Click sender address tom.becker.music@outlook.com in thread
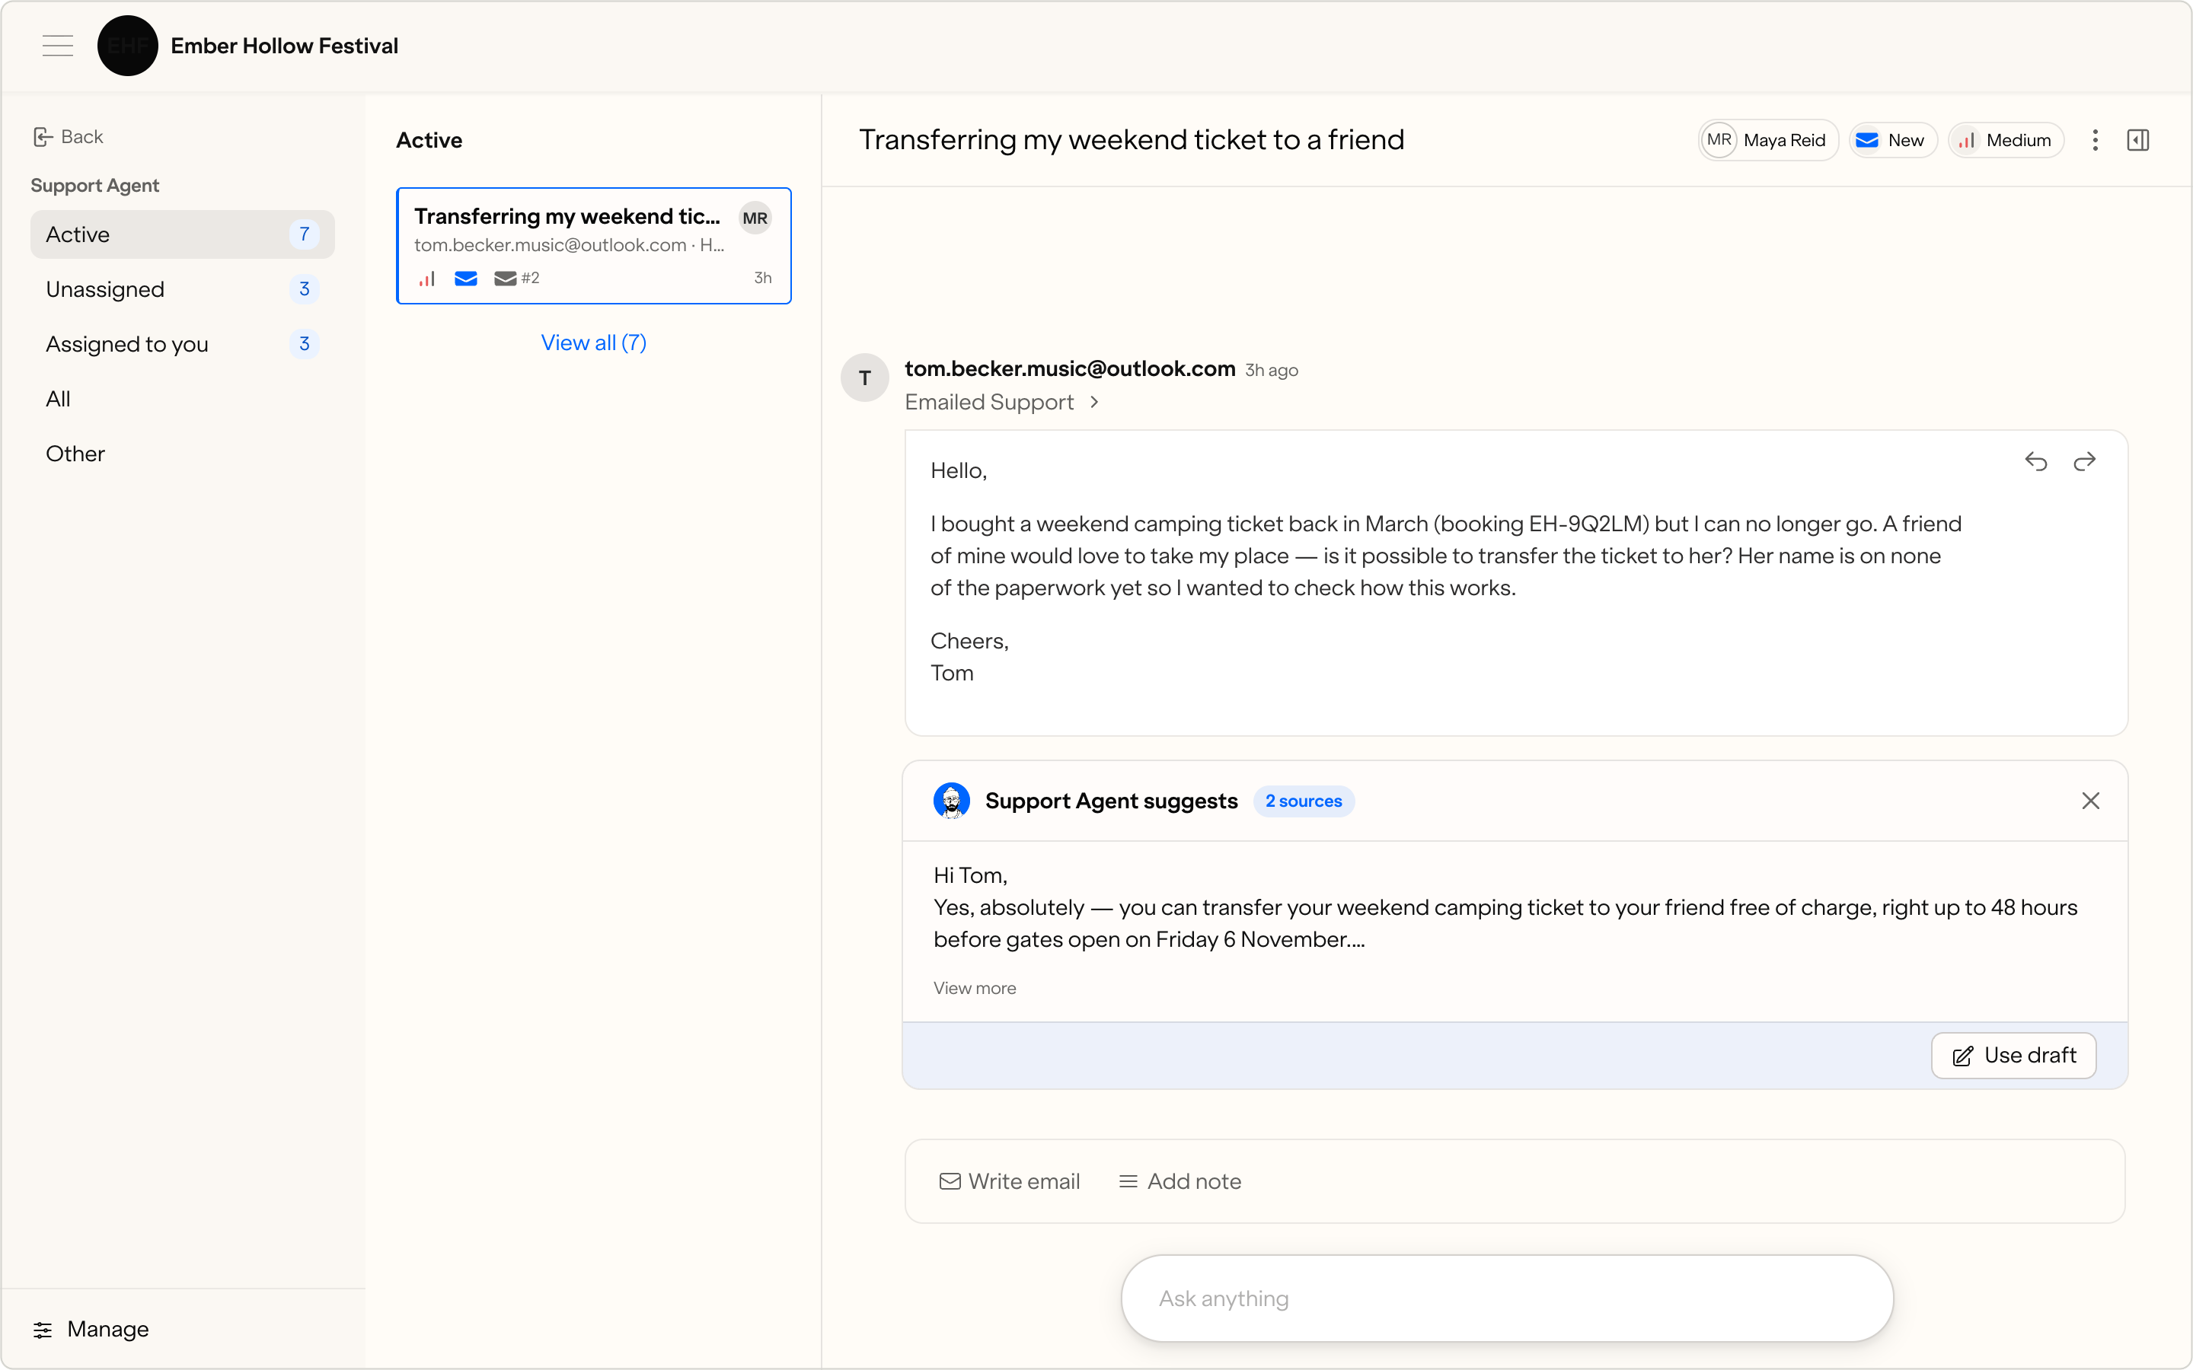Viewport: 2193px width, 1370px height. [1070, 369]
